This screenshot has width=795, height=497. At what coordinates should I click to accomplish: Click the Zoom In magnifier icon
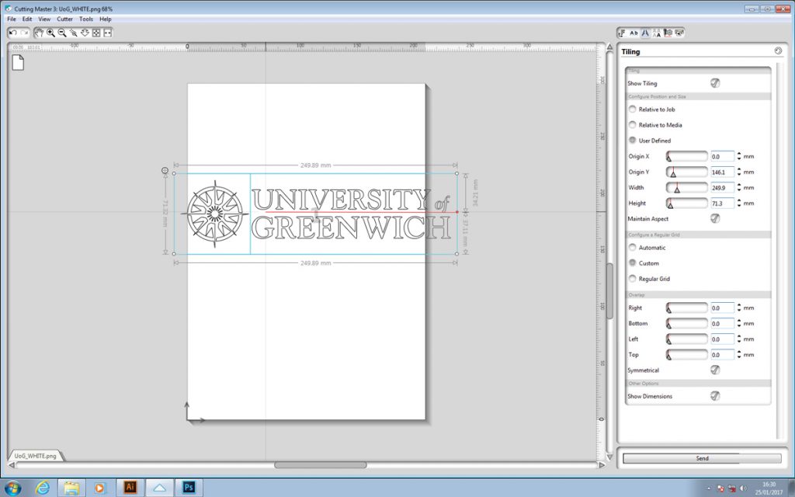pos(50,33)
